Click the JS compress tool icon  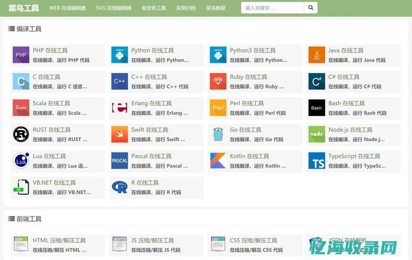[120, 244]
